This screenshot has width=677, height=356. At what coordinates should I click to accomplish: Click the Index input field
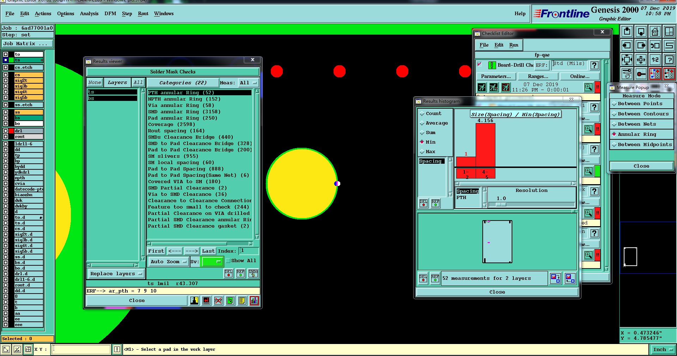[x=249, y=251]
